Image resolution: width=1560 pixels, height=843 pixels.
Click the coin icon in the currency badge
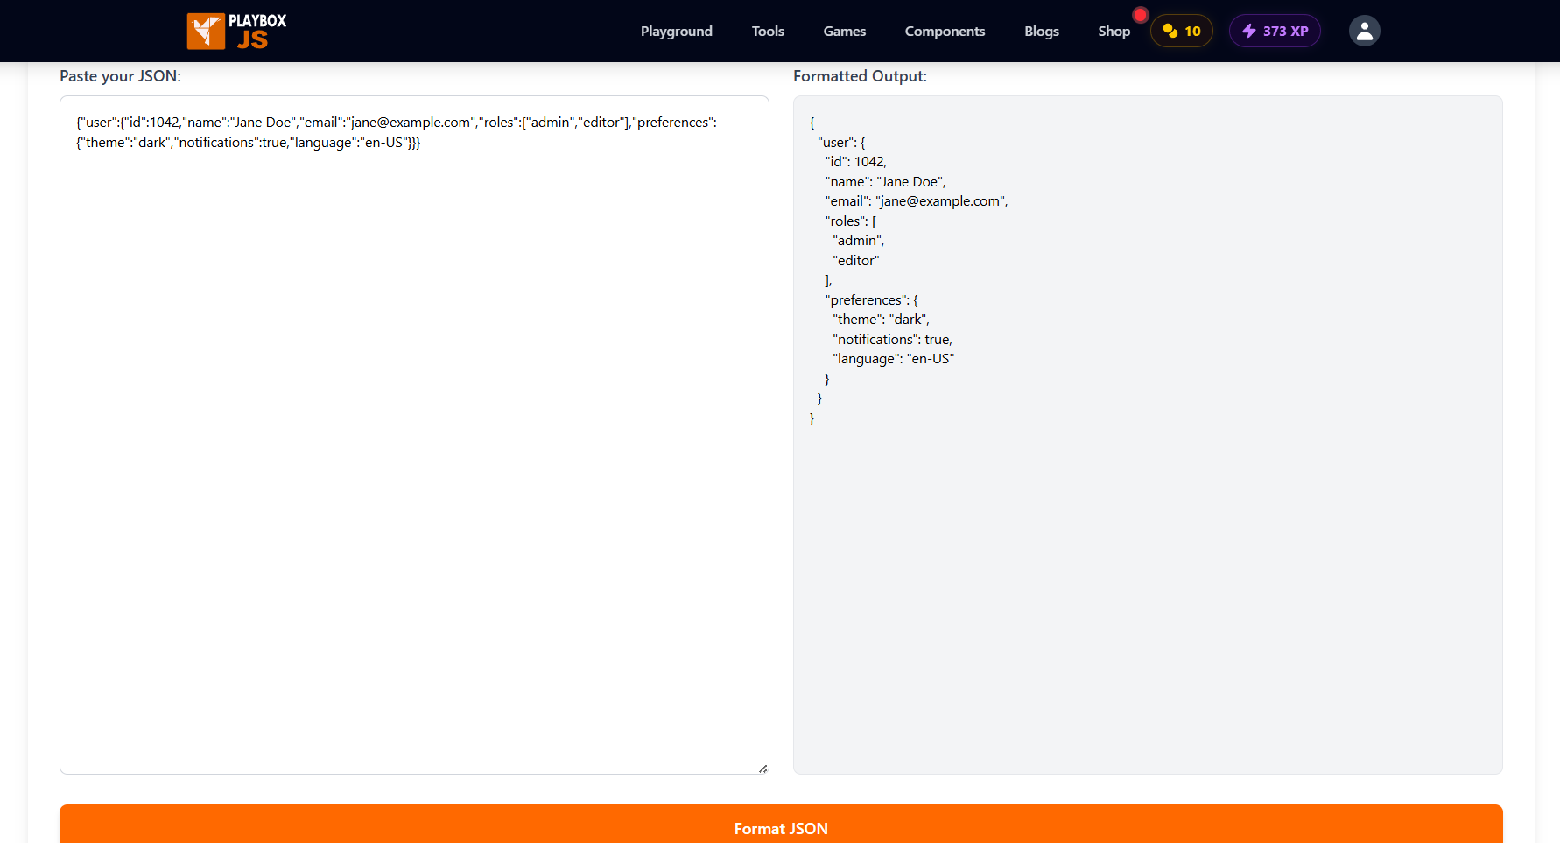[x=1168, y=30]
